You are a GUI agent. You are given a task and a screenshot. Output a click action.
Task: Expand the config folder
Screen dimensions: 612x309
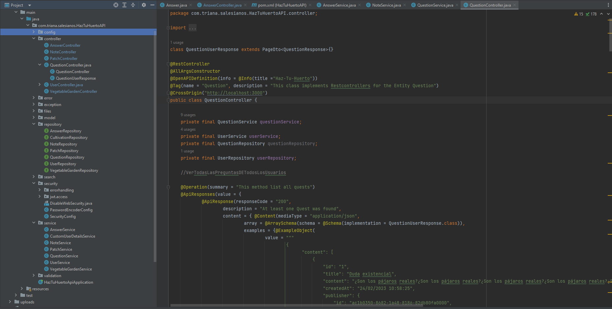click(34, 32)
